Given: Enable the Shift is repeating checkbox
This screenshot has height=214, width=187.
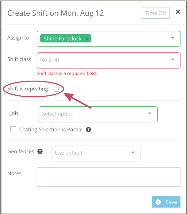Looking at the screenshot, I should pyautogui.click(x=56, y=89).
